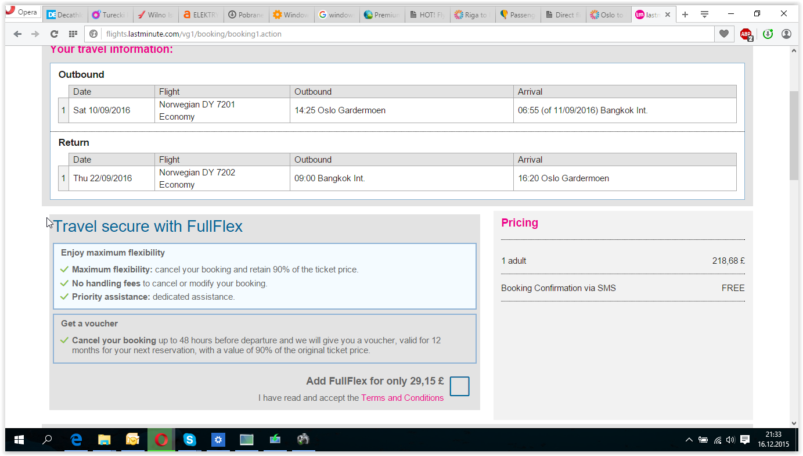This screenshot has width=803, height=456.
Task: Click the Pricing heading
Action: point(520,223)
